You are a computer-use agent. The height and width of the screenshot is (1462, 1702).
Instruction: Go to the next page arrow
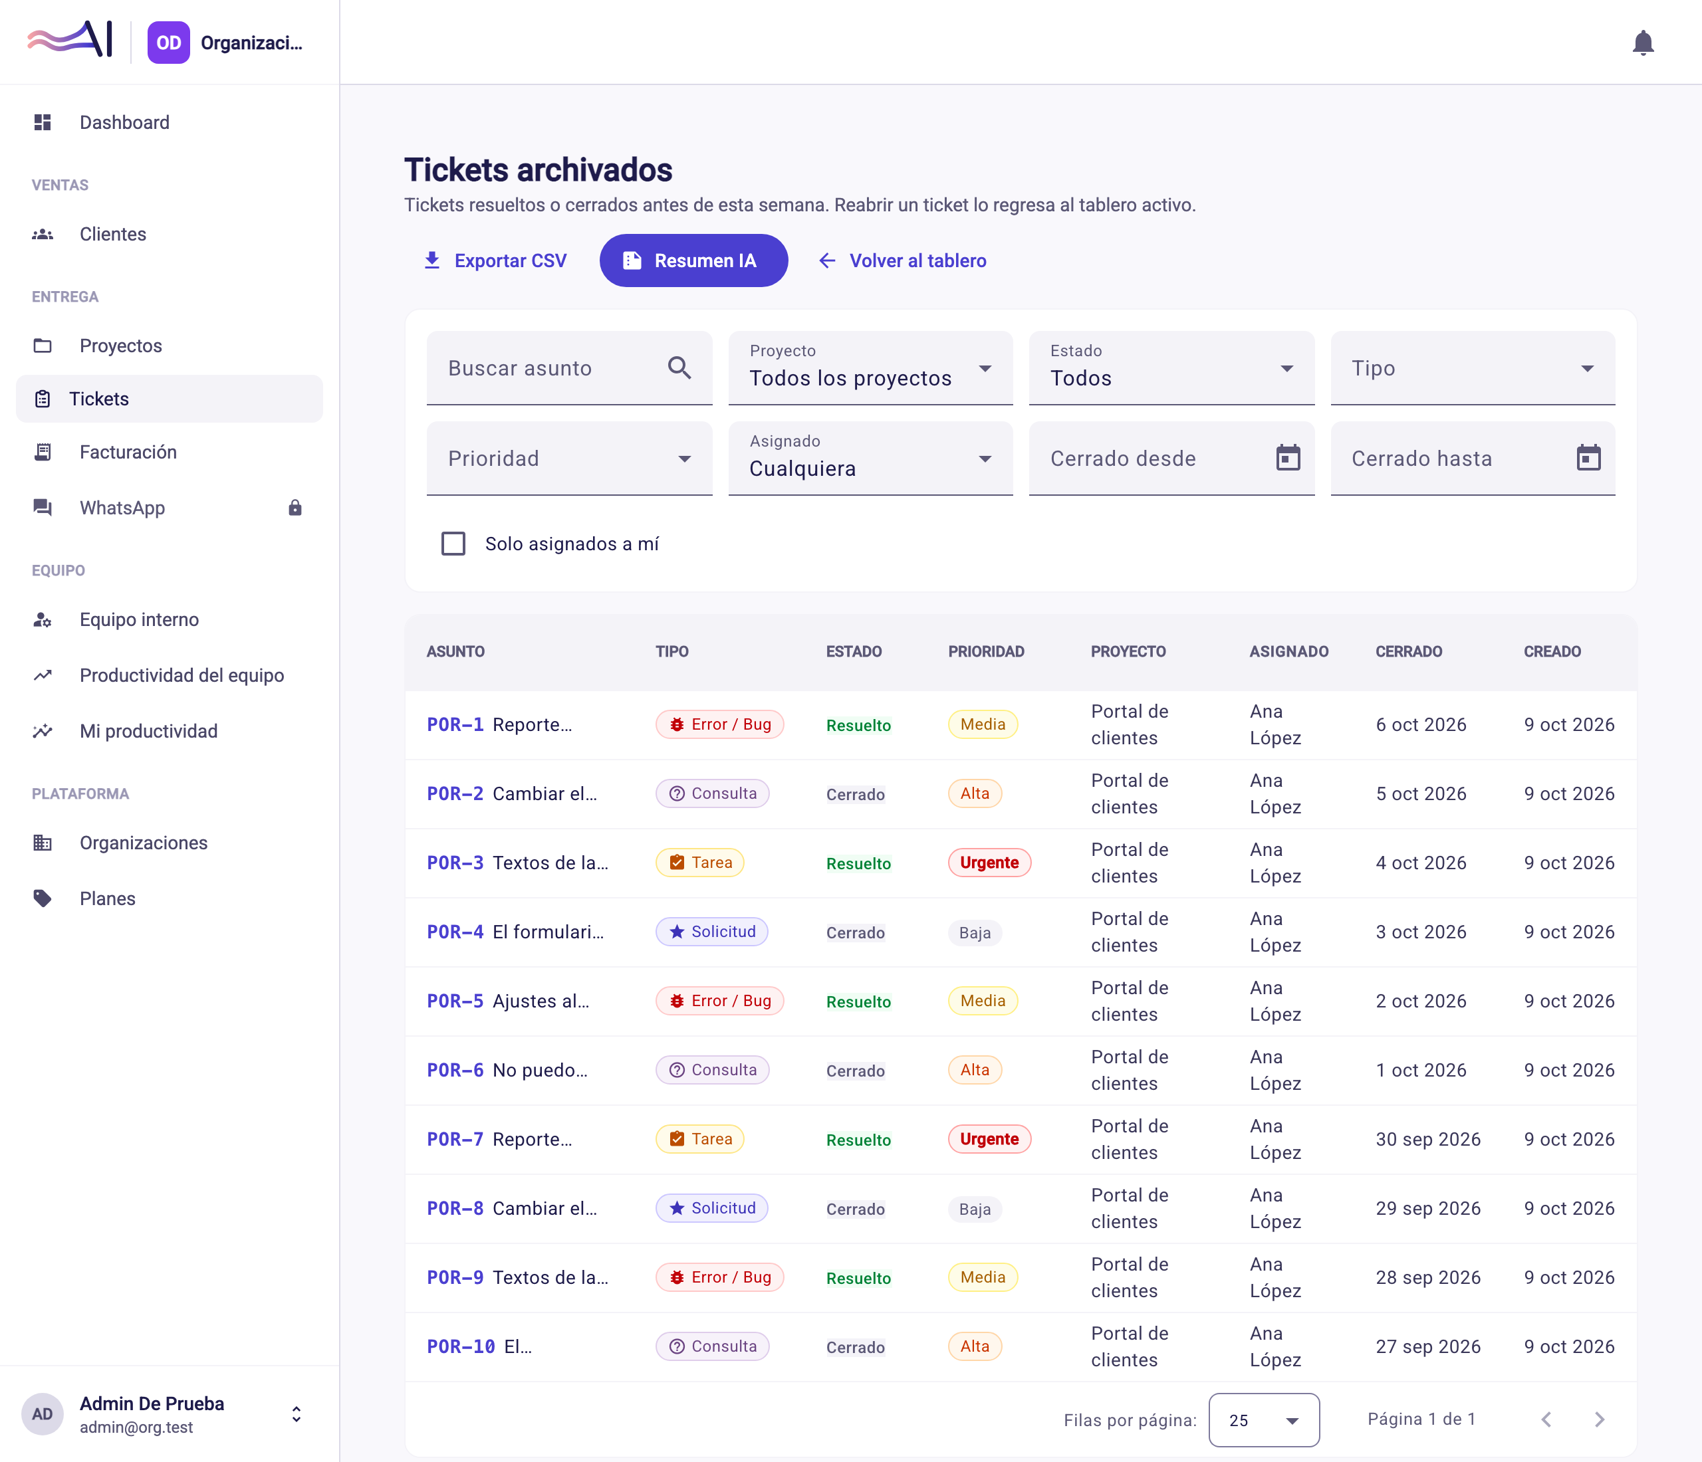click(1598, 1419)
